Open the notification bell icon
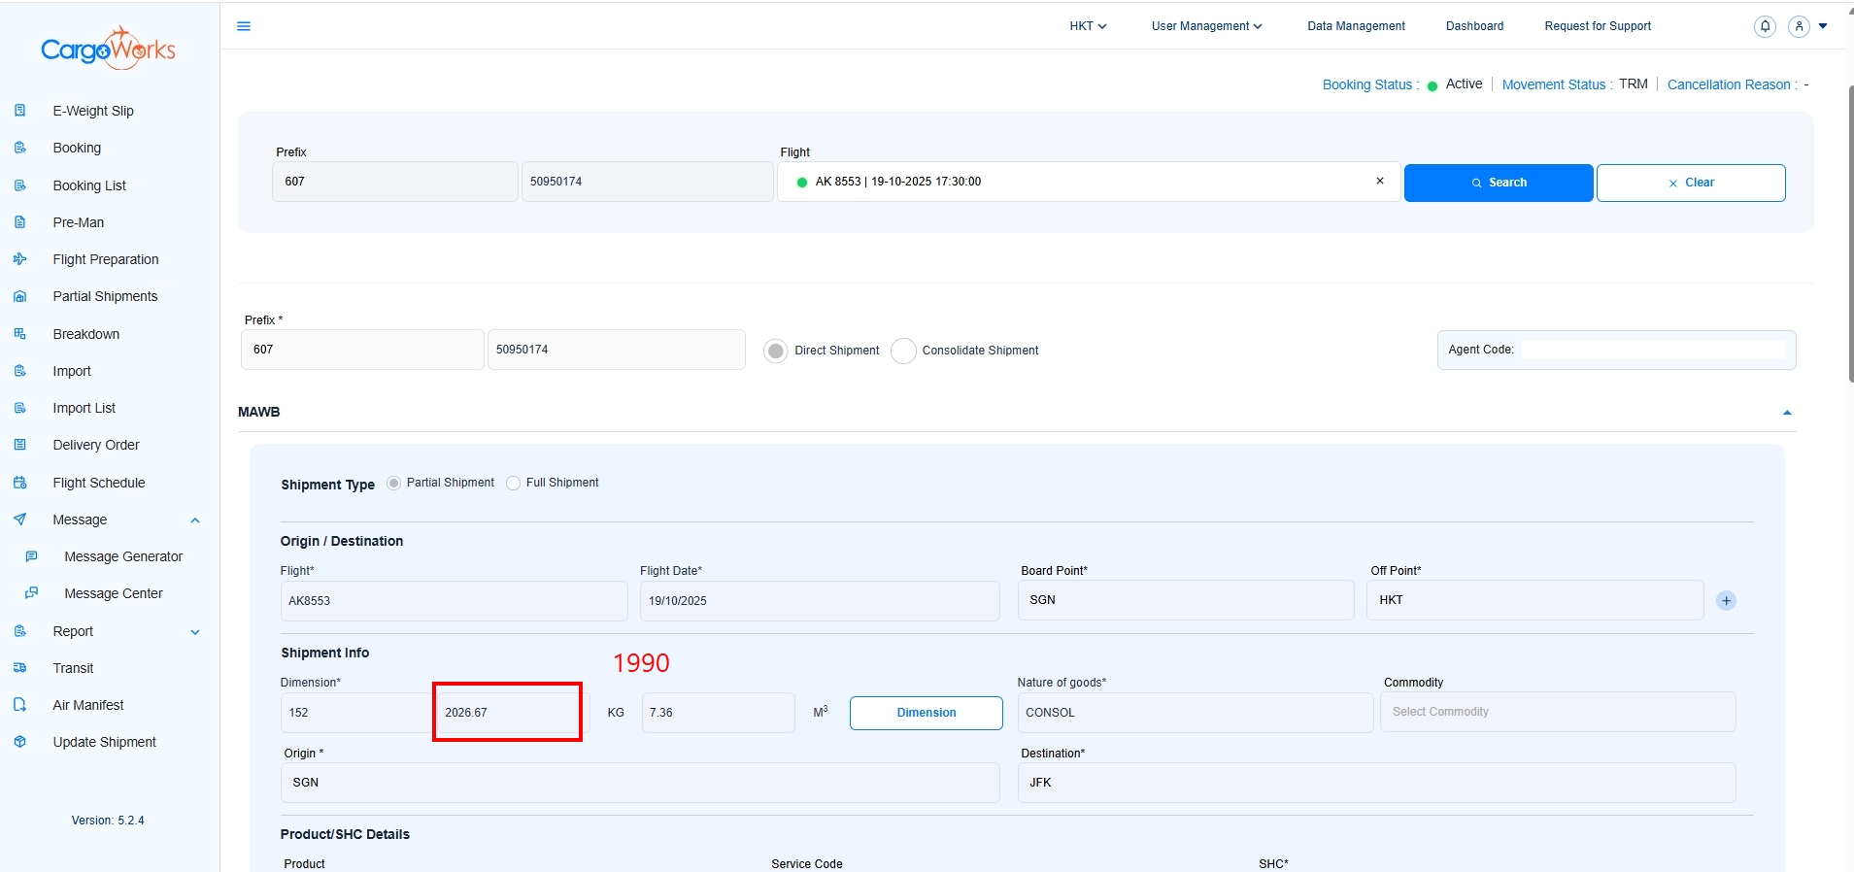Screen dimensions: 1854x872 1765,26
